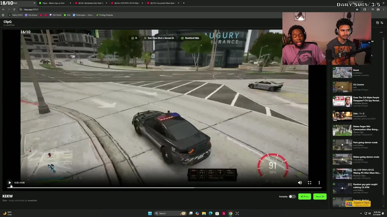This screenshot has height=217, width=387.
Task: Click the browser back arrow
Action: (x=3, y=9)
